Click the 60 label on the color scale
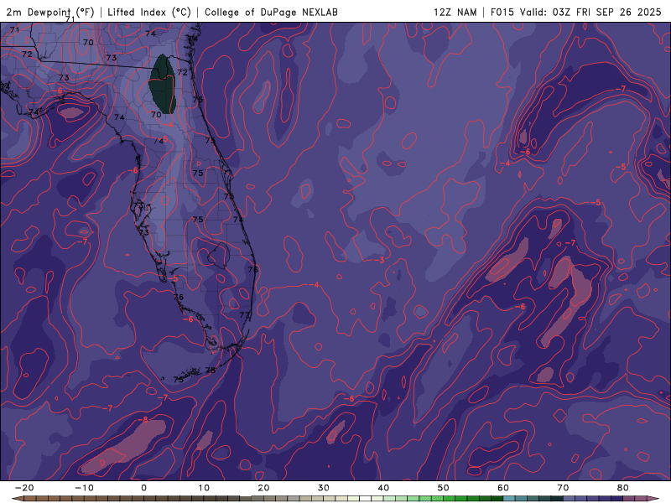The width and height of the screenshot is (671, 503). [503, 488]
